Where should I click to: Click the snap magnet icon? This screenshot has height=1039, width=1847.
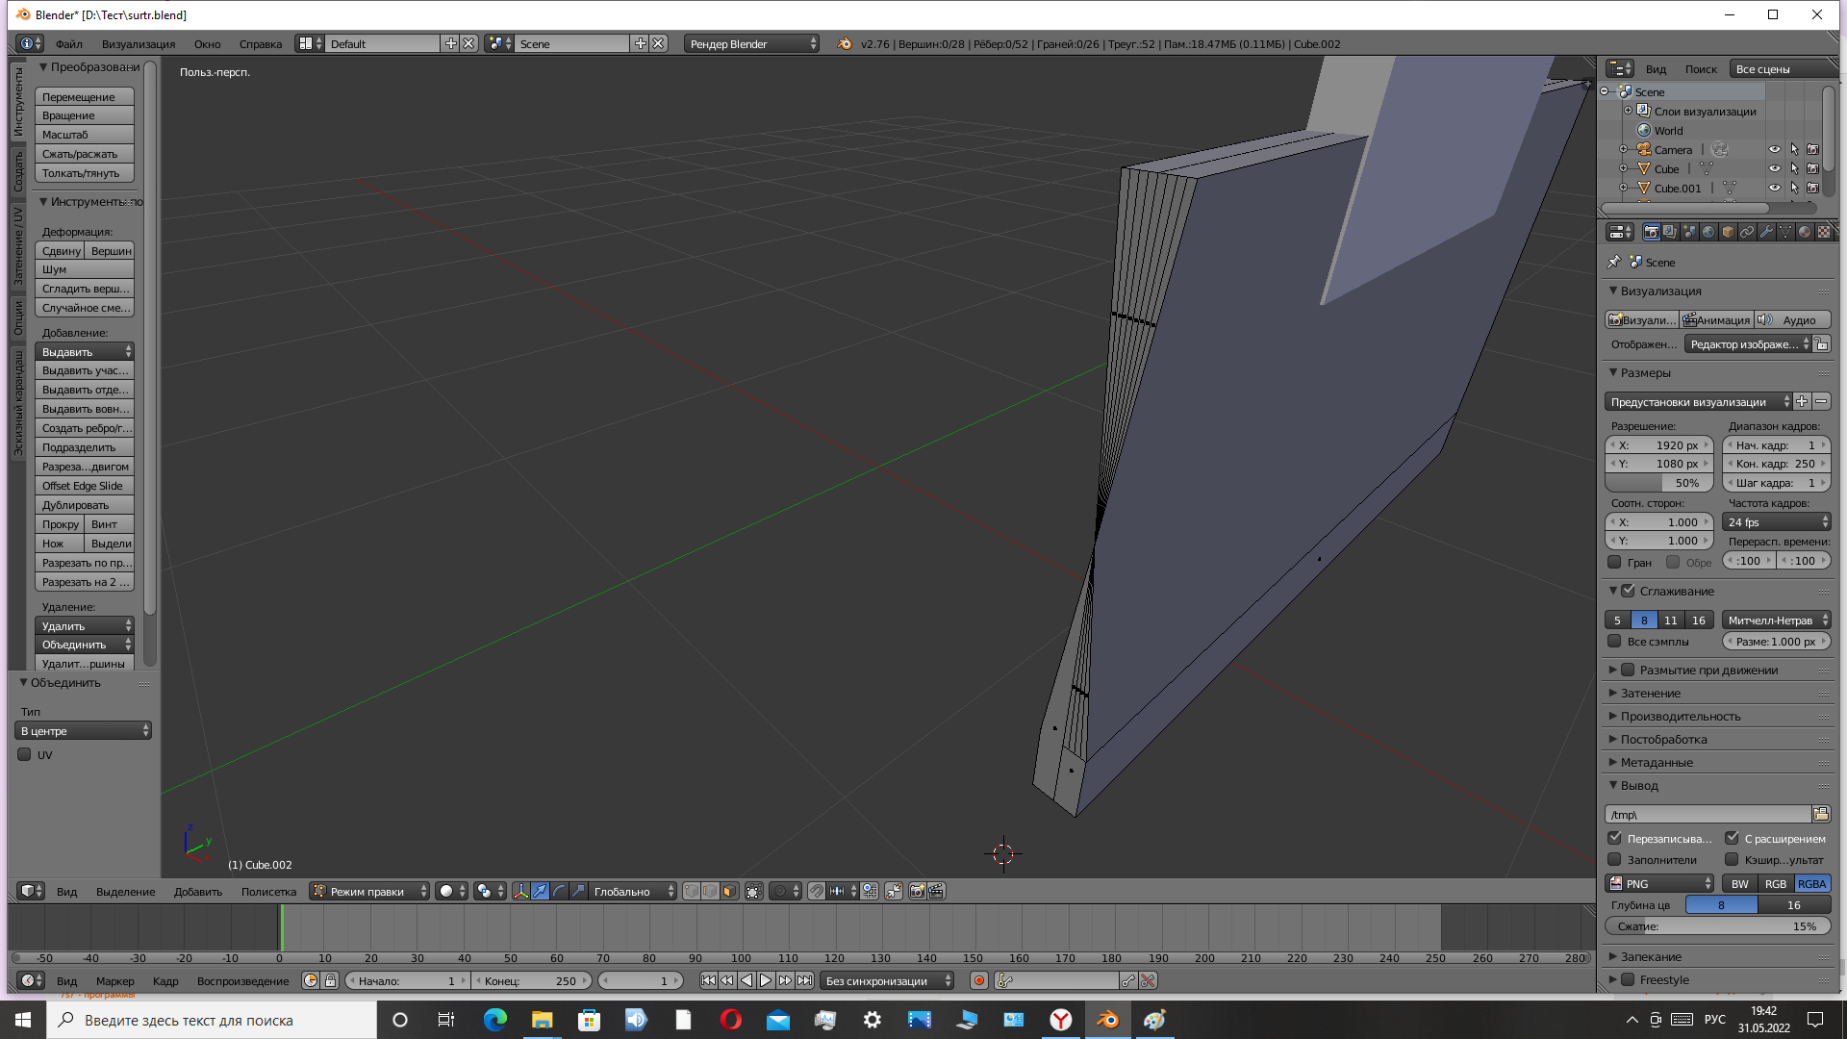point(817,891)
